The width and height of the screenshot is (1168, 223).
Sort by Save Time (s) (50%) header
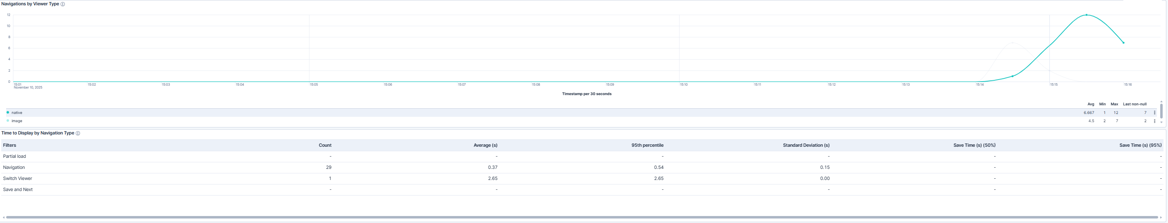pos(975,146)
